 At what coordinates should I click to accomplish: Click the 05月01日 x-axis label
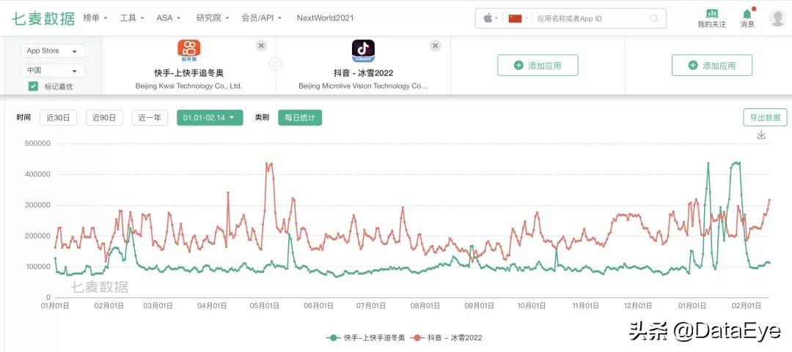(265, 306)
